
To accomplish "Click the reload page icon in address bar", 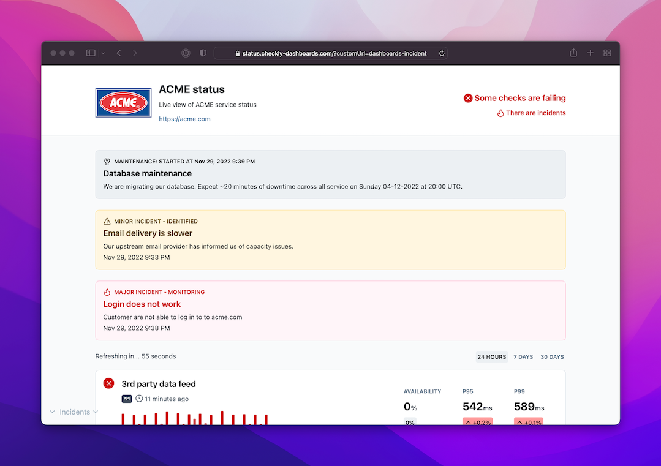I will (441, 53).
